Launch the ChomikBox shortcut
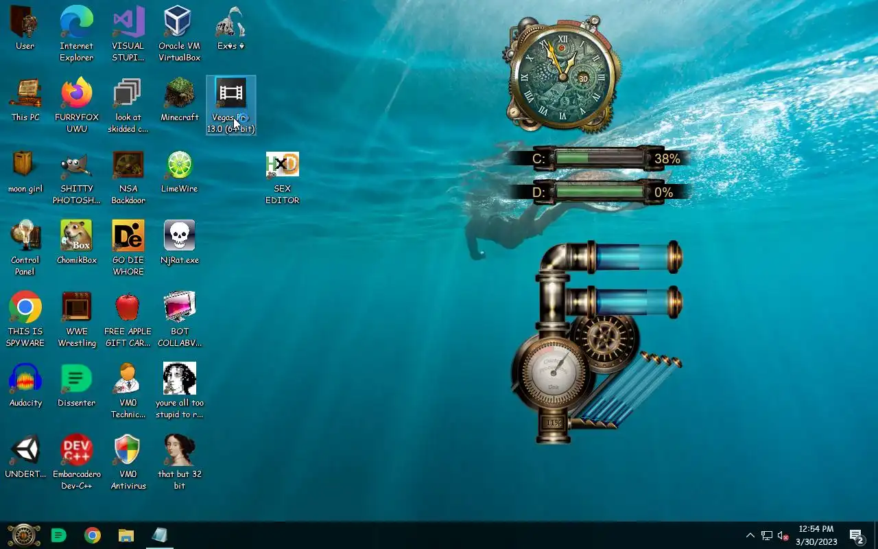This screenshot has height=549, width=878. (x=77, y=243)
